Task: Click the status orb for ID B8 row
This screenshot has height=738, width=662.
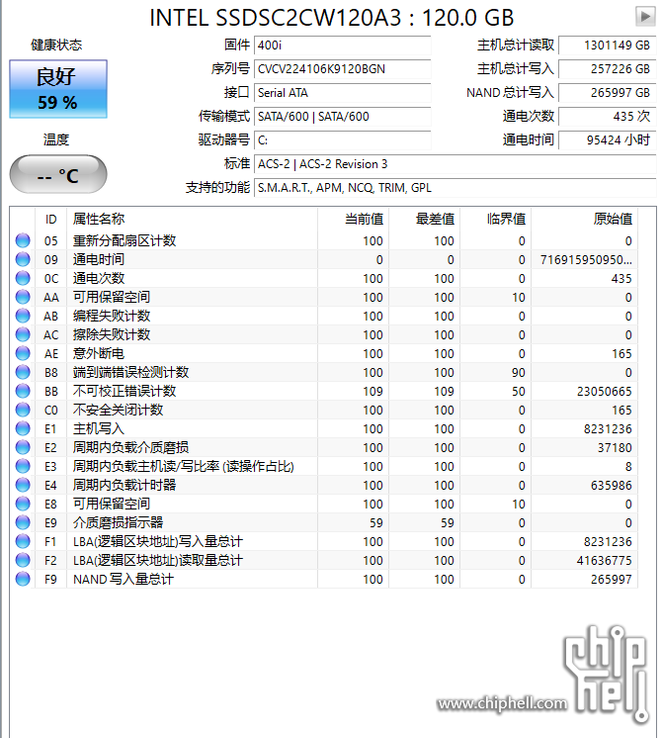Action: [x=23, y=372]
